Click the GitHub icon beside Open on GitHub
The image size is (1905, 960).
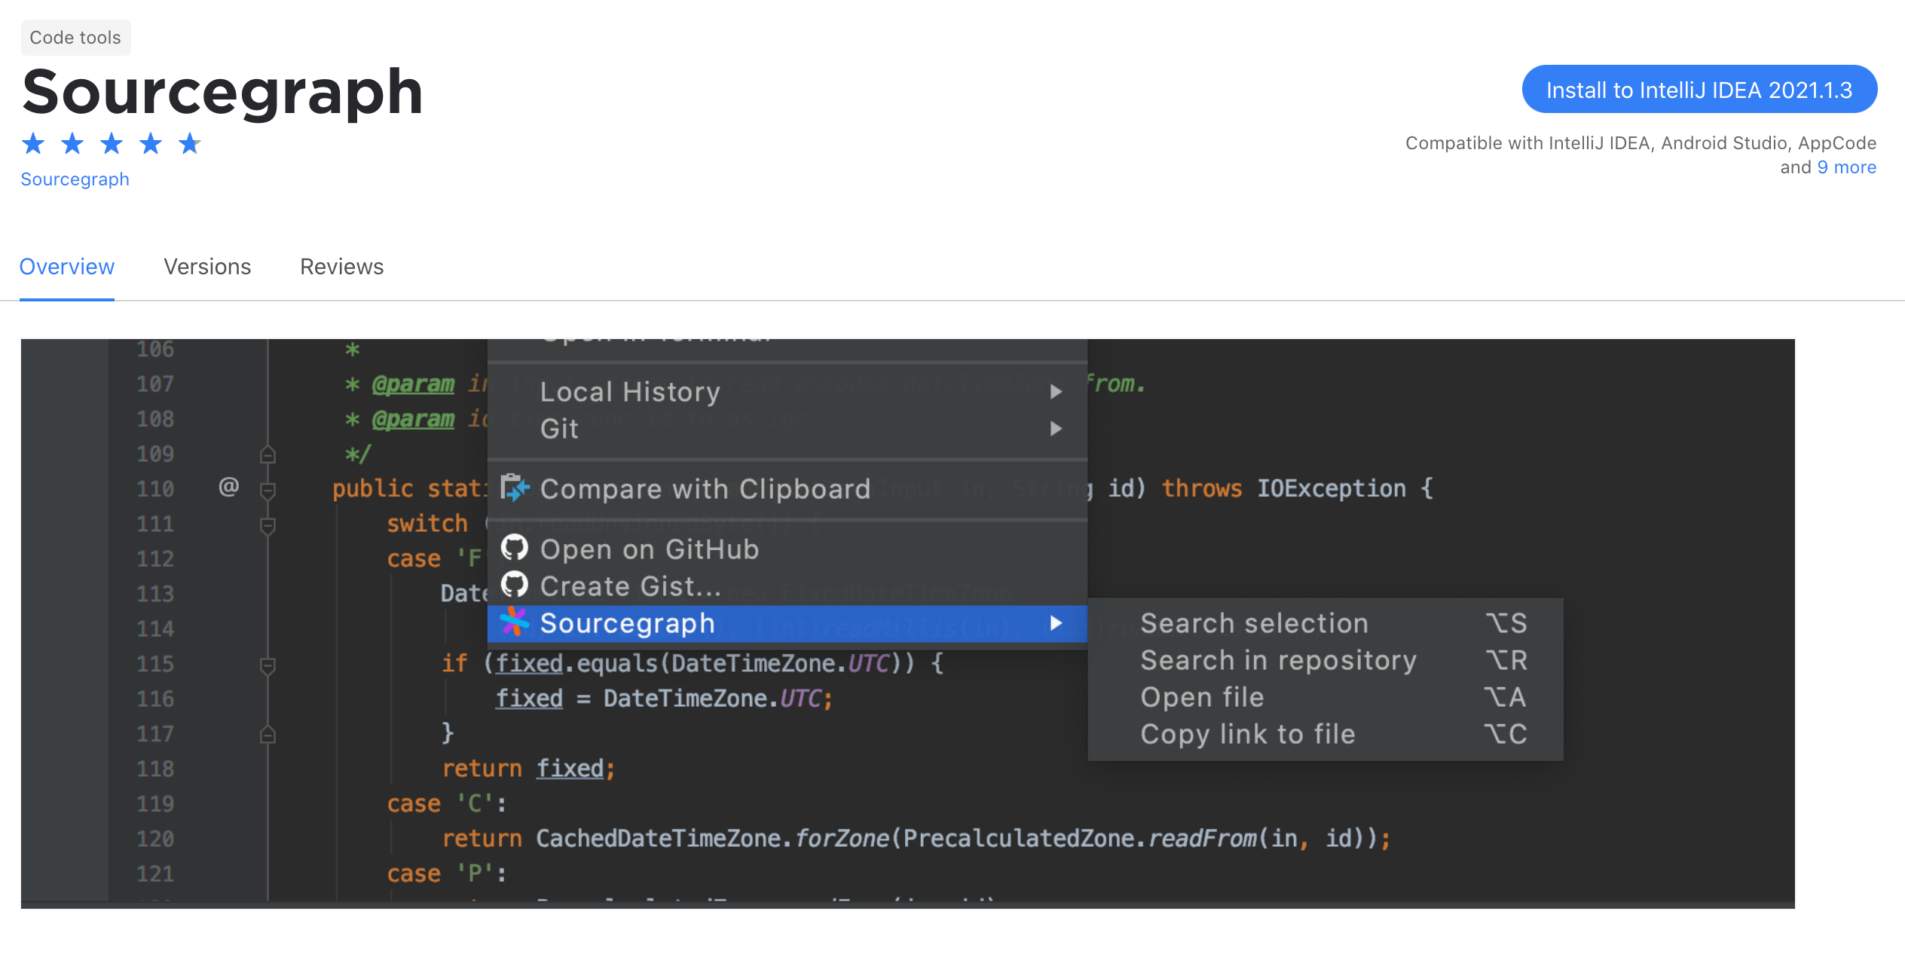pos(515,549)
